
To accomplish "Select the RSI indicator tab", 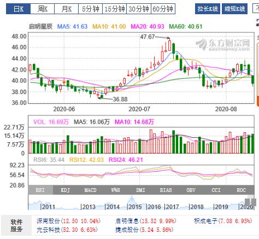I will pos(40,190).
